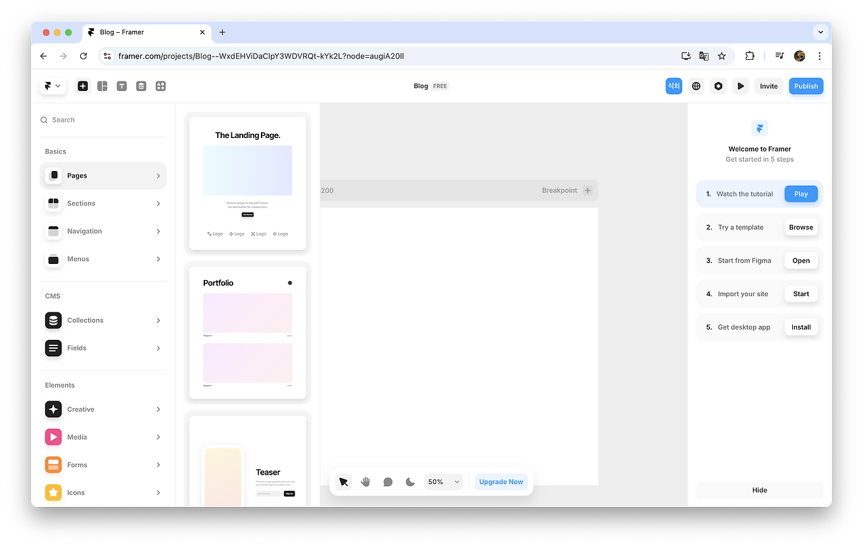
Task: Click the Upgrade Now button
Action: click(501, 482)
